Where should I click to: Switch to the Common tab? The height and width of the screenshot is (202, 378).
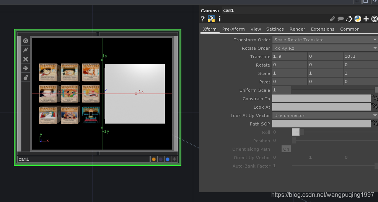tap(350, 29)
